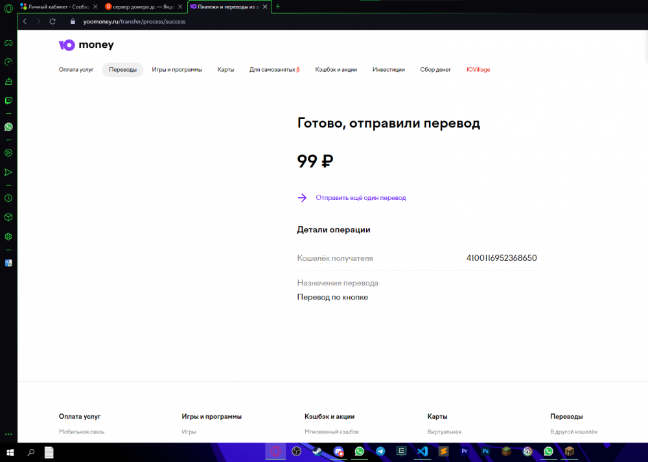Close the 'Платежи и переводы' tab
The width and height of the screenshot is (648, 462).
point(265,6)
